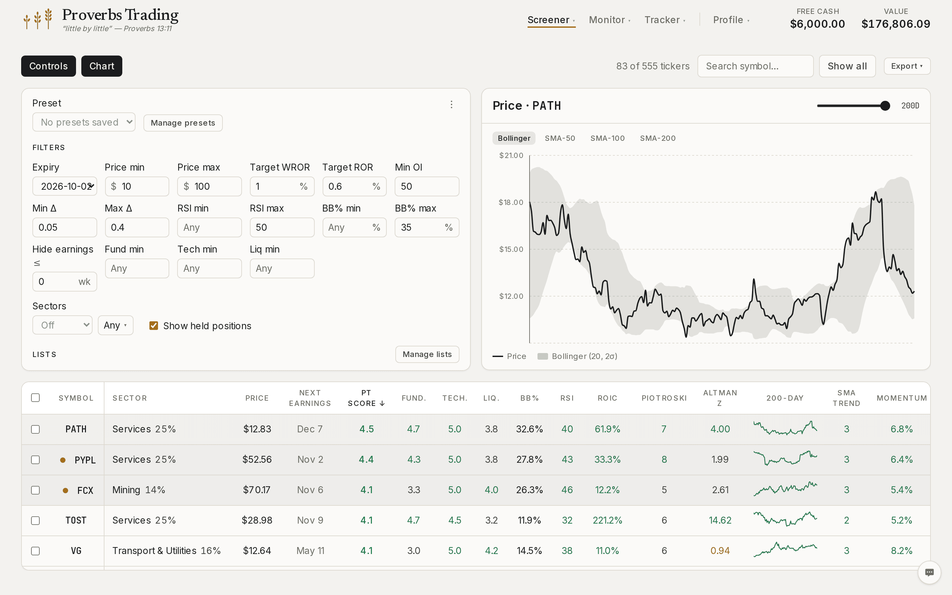Check the PYPL row checkbox
The height and width of the screenshot is (595, 952).
(x=35, y=459)
